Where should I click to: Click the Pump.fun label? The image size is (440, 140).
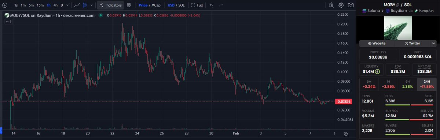click(424, 11)
